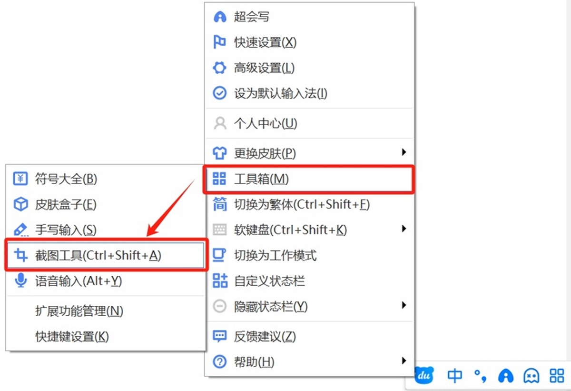Click the crop icon beside 截图工具
Screen dimensions: 571x391
[20, 256]
